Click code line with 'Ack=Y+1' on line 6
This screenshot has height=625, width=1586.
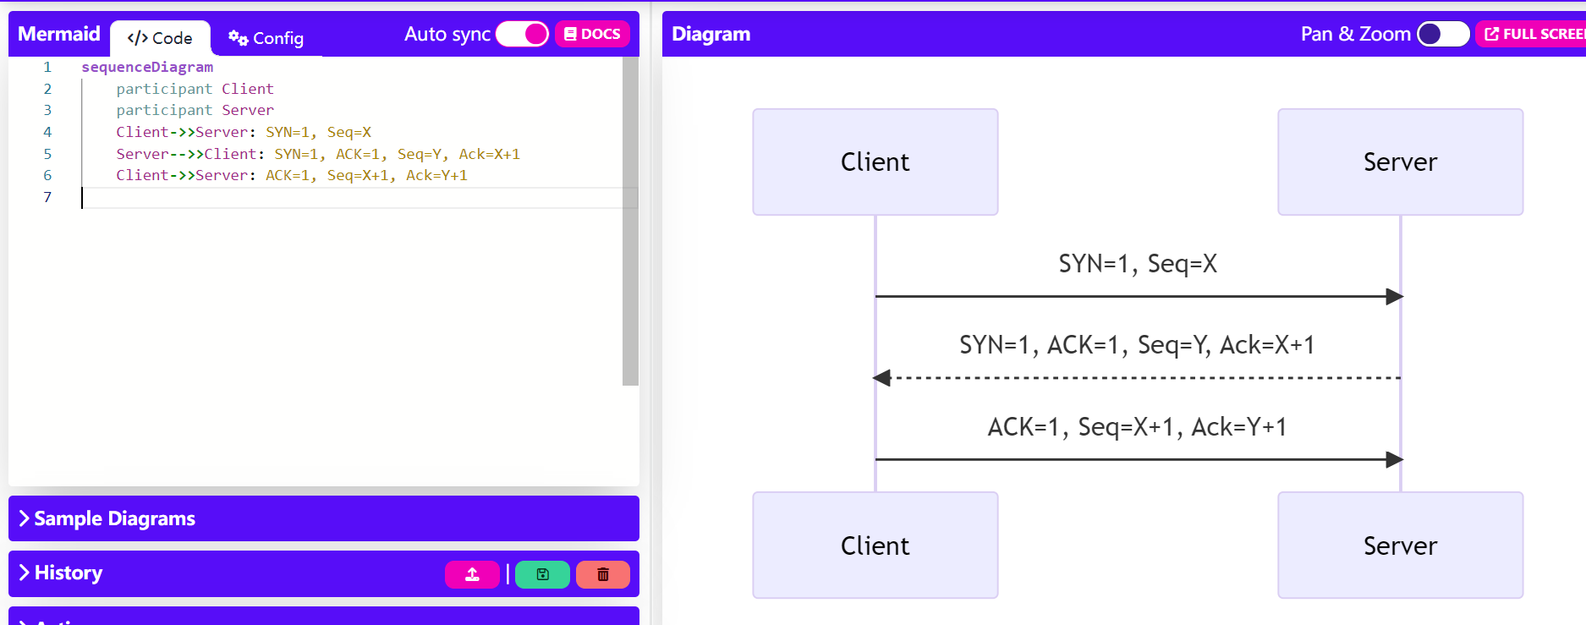click(292, 175)
